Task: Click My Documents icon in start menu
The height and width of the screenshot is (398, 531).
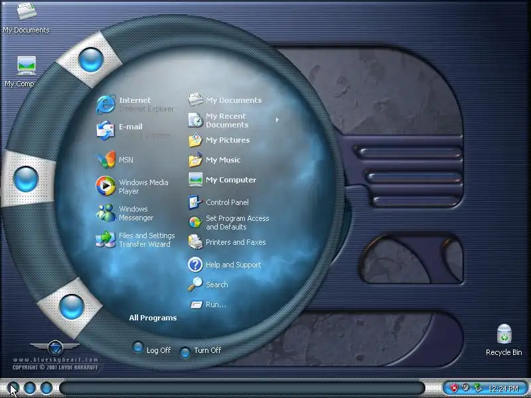Action: point(195,100)
